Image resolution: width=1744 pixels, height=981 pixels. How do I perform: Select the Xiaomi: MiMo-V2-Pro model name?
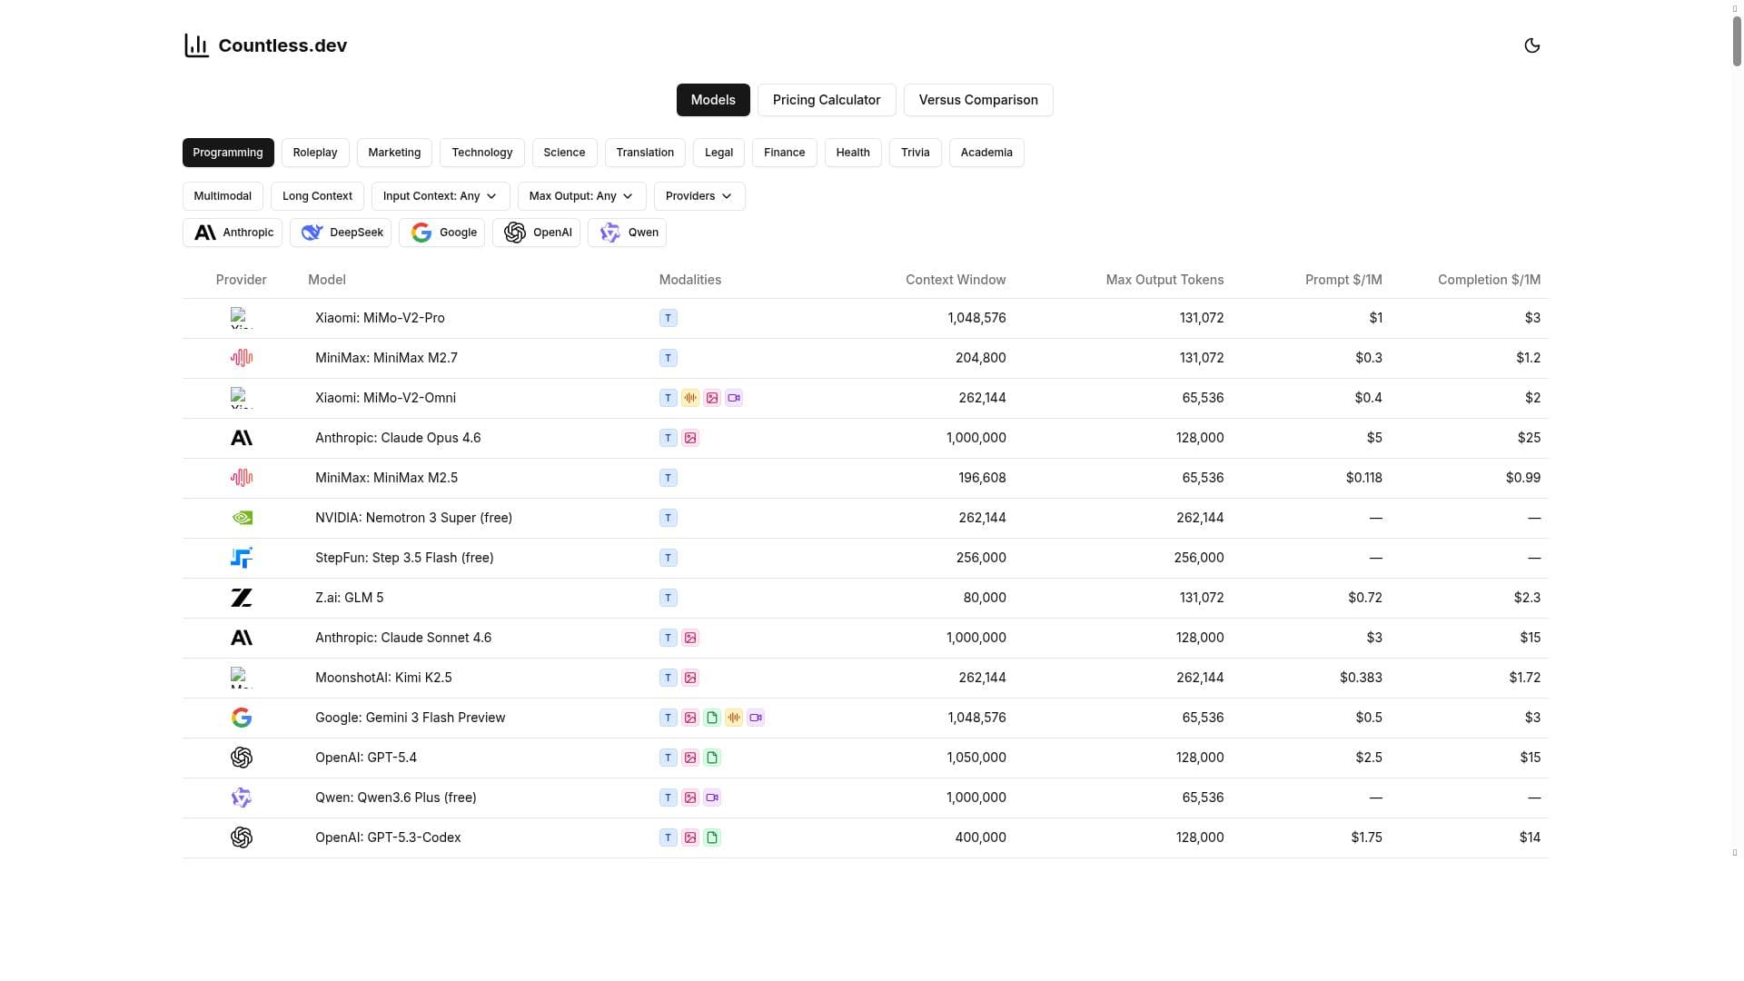coord(380,318)
